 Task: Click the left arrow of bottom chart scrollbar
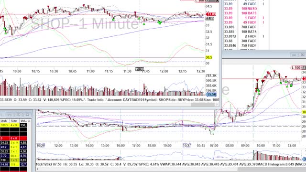(38, 169)
